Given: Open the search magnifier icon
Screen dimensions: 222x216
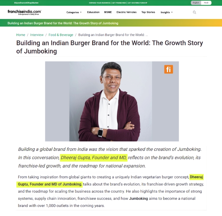Looking at the screenshot, I should 194,12.
